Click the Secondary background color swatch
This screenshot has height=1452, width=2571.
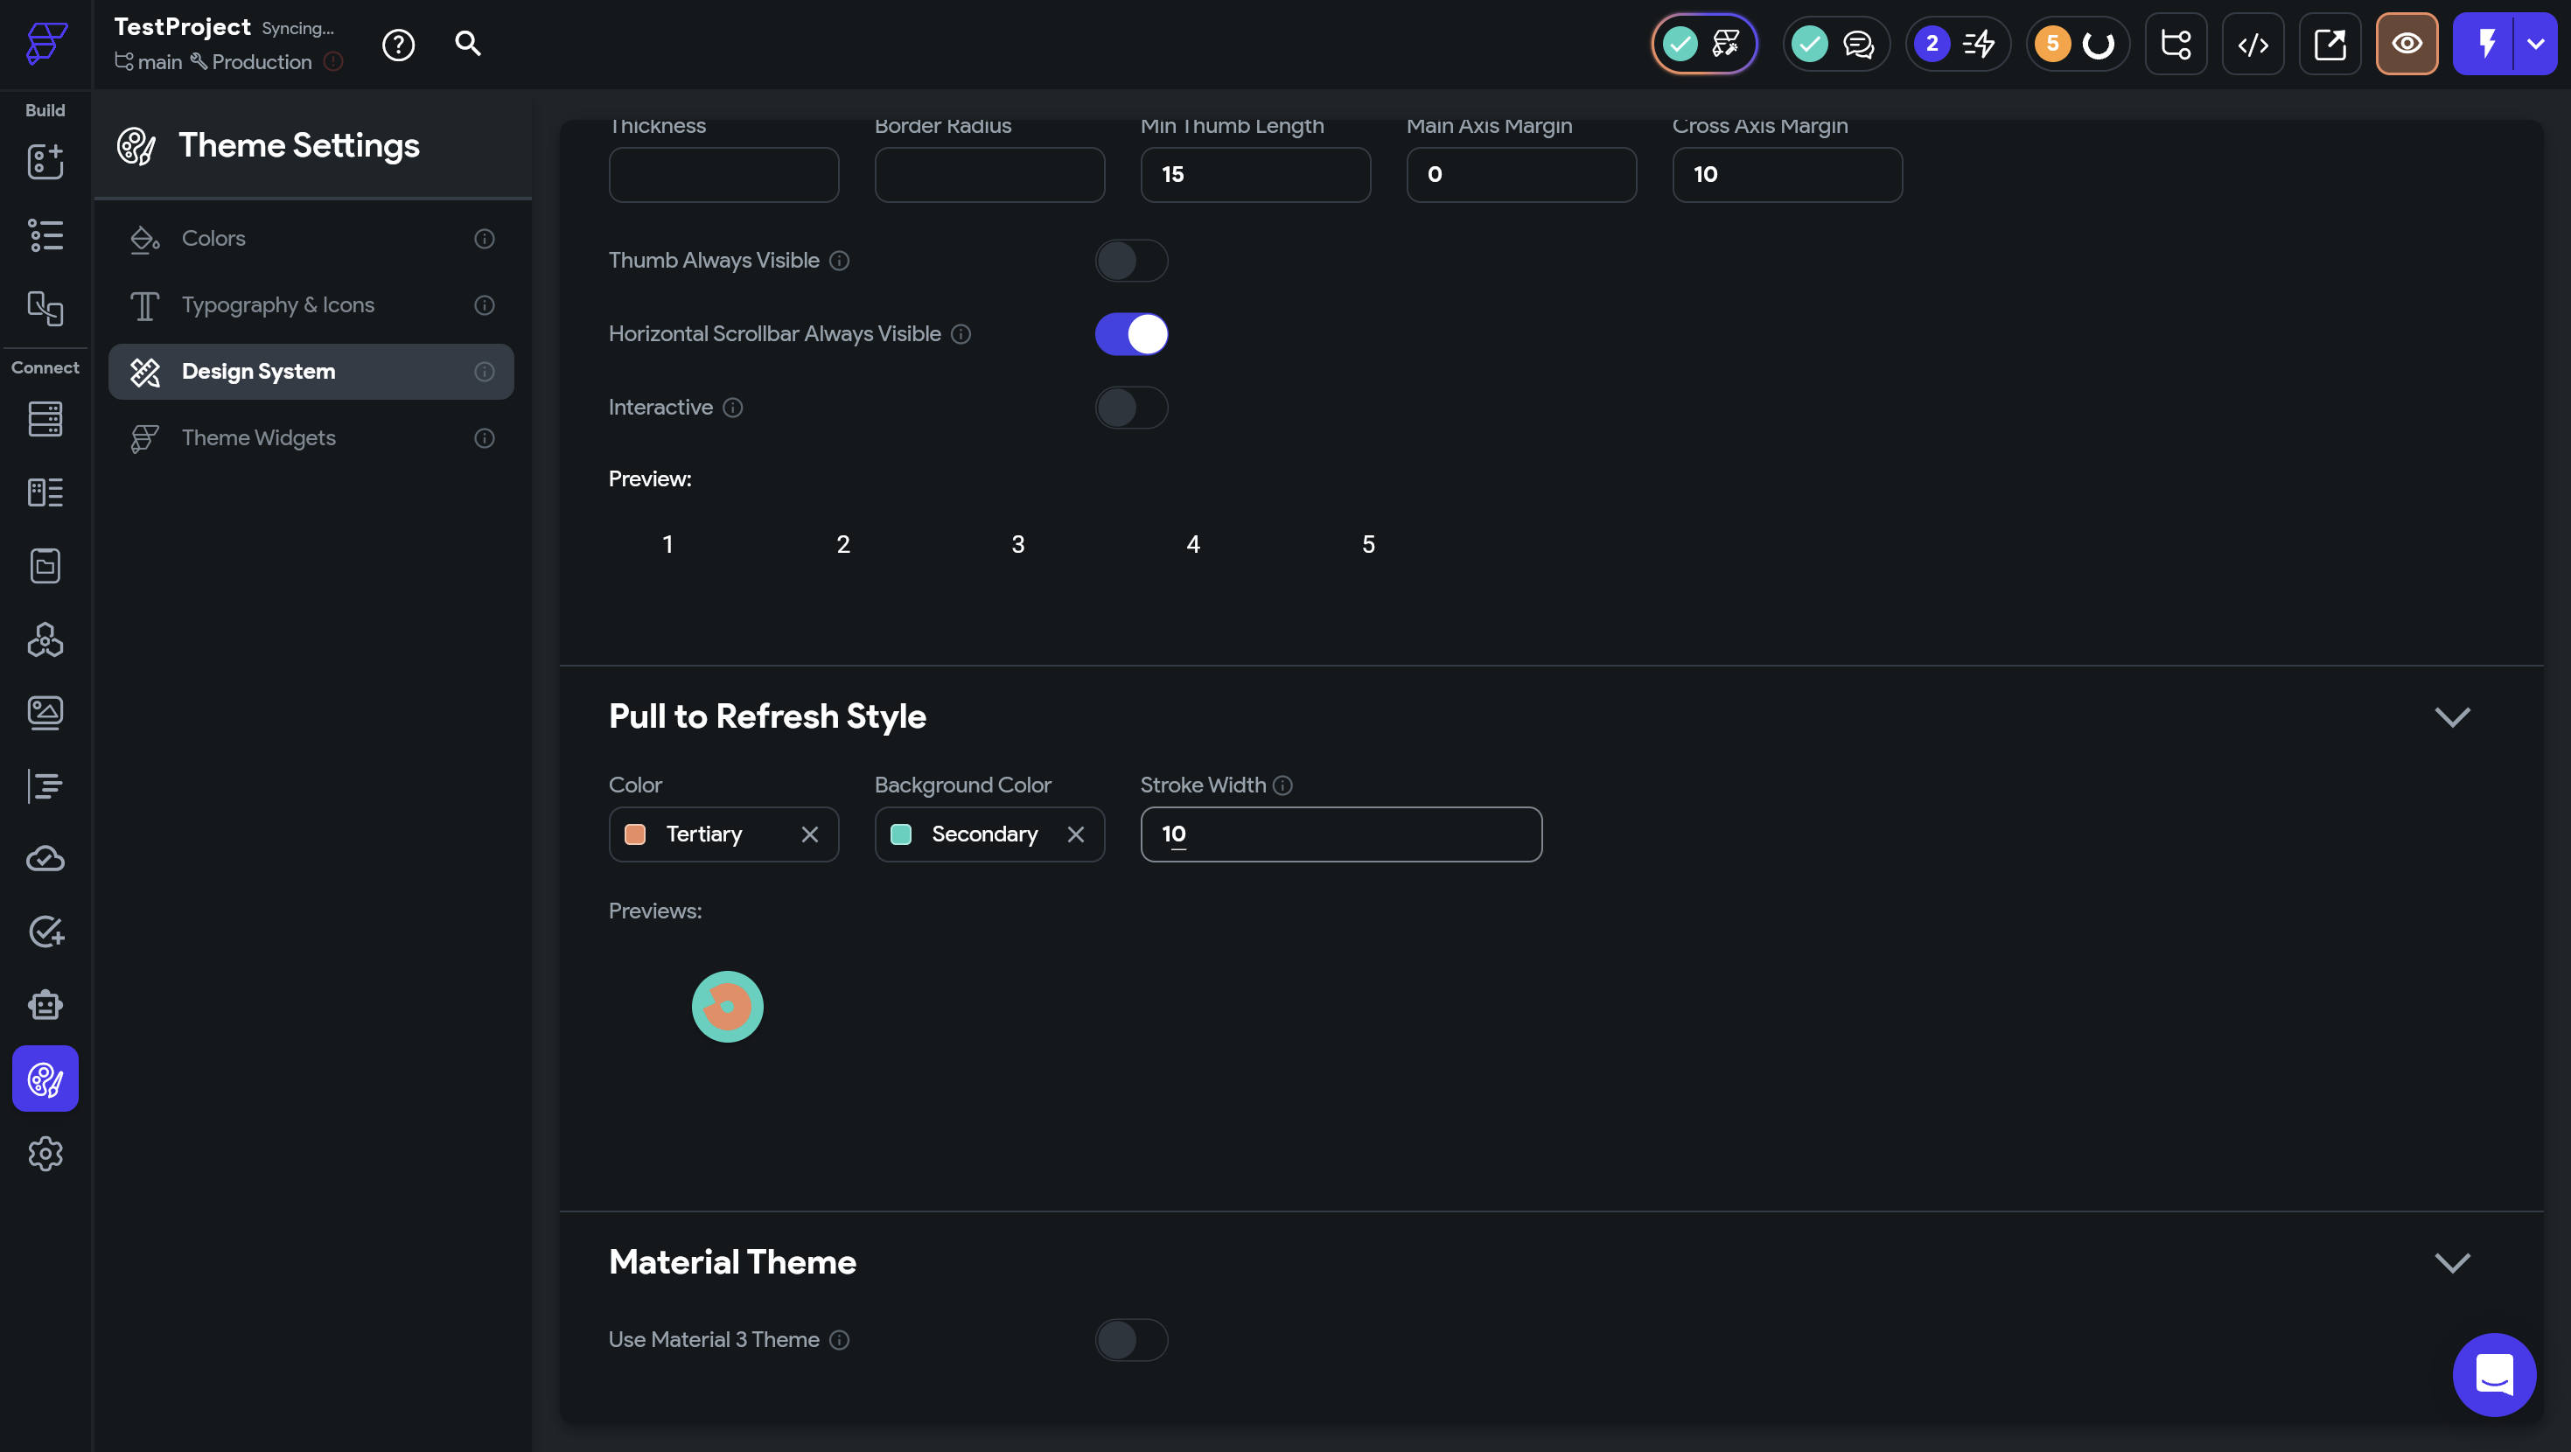[x=901, y=834]
